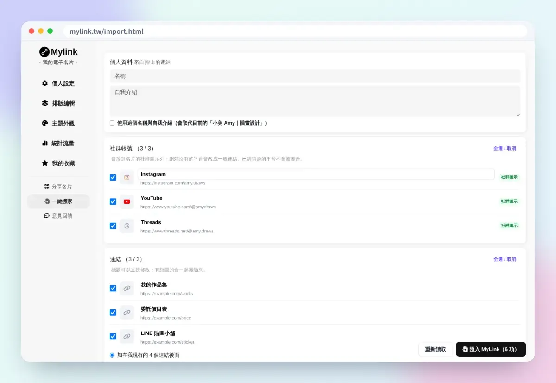Click the 委託價目表 title
Screen dimensions: 556x383
pyautogui.click(x=154, y=309)
